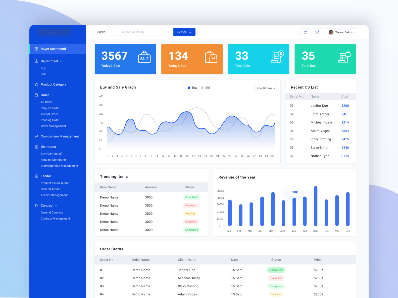The width and height of the screenshot is (398, 298).
Task: Click the invoice dollar icon on Total Sale
Action: (277, 57)
